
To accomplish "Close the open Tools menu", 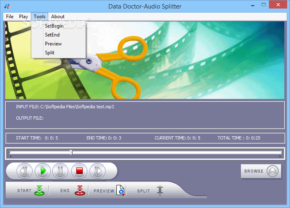I will 40,17.
